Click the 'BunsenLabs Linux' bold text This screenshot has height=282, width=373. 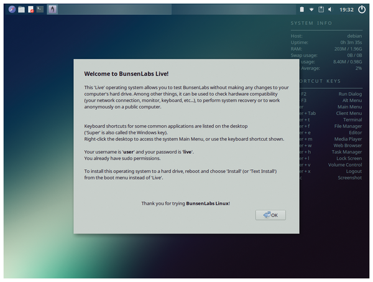point(207,204)
